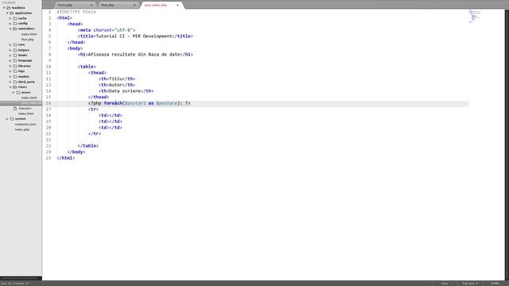Click the hooks folder icon

[15, 56]
